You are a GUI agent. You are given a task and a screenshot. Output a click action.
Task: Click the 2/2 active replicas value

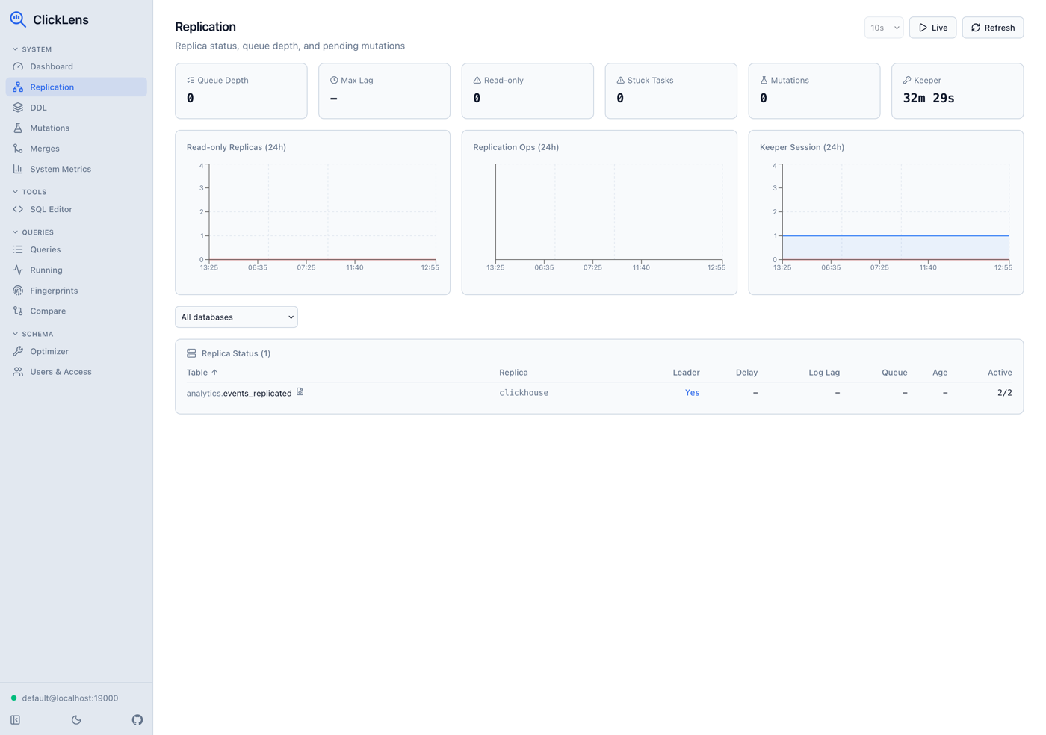[x=1005, y=392]
